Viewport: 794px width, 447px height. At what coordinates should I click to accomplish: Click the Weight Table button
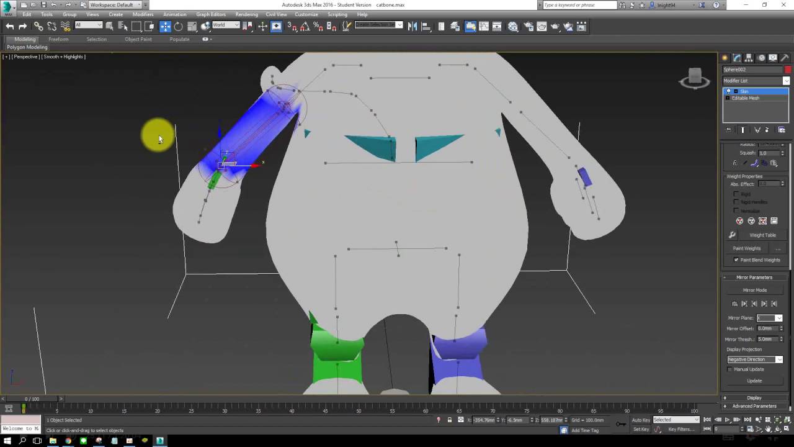(762, 235)
